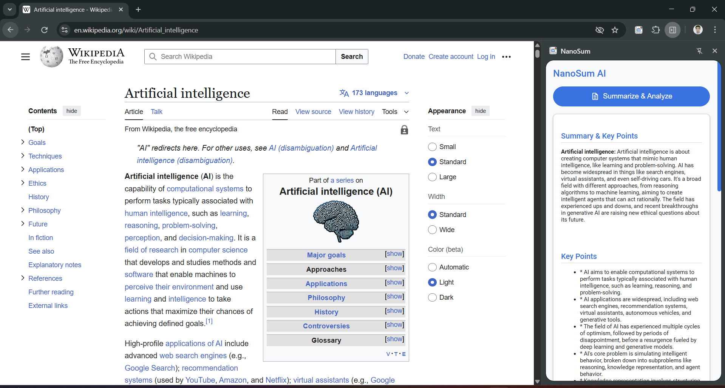Show the Approaches list in infobox
The height and width of the screenshot is (388, 725).
point(394,268)
